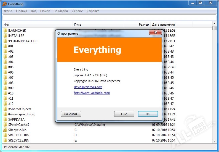Select the #SharedObjects folder icon
This screenshot has width=219, height=152.
5,109
